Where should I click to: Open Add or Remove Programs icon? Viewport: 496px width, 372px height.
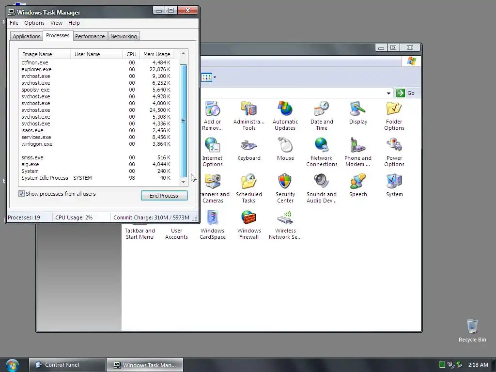point(212,115)
